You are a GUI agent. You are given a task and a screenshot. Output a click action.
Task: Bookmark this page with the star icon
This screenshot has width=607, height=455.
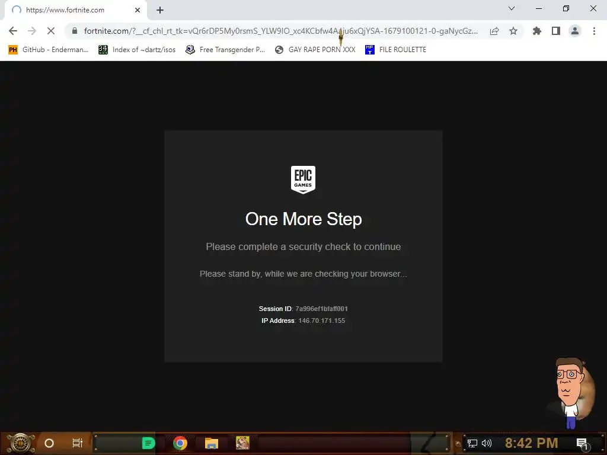(513, 31)
